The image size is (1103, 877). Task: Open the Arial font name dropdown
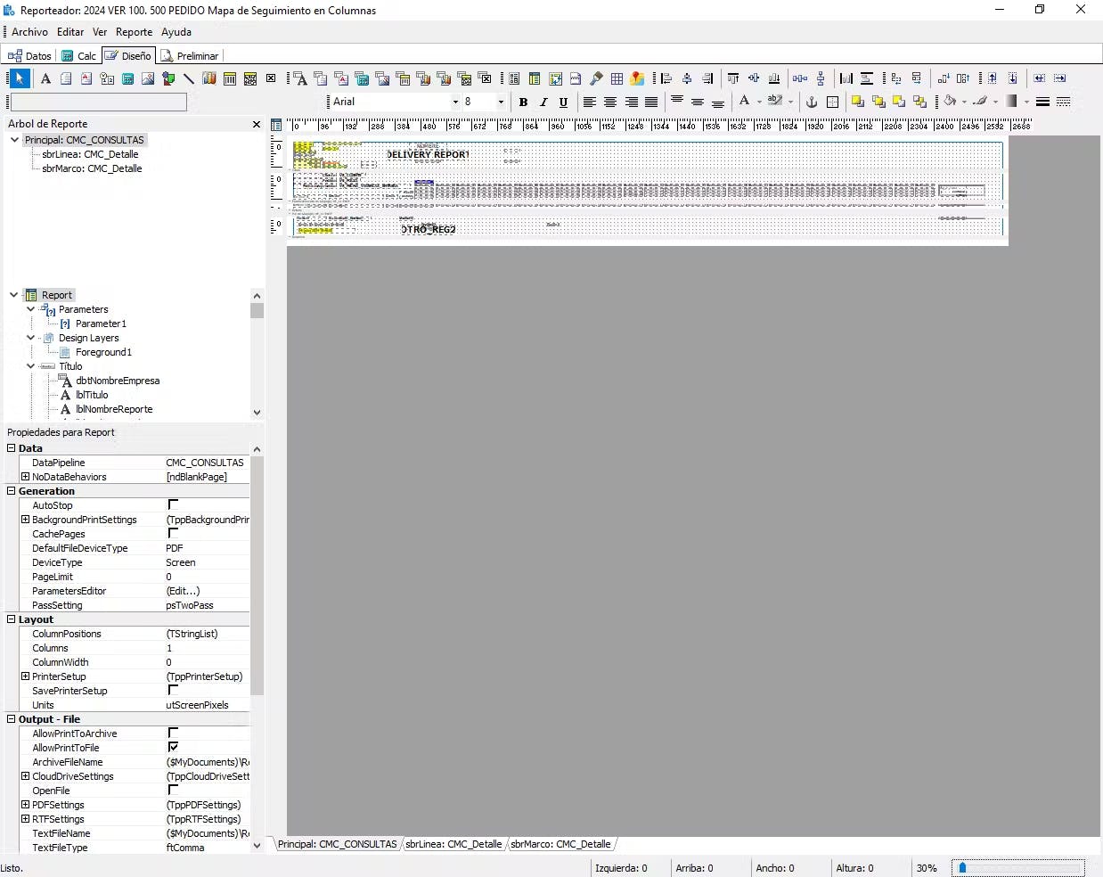(455, 102)
